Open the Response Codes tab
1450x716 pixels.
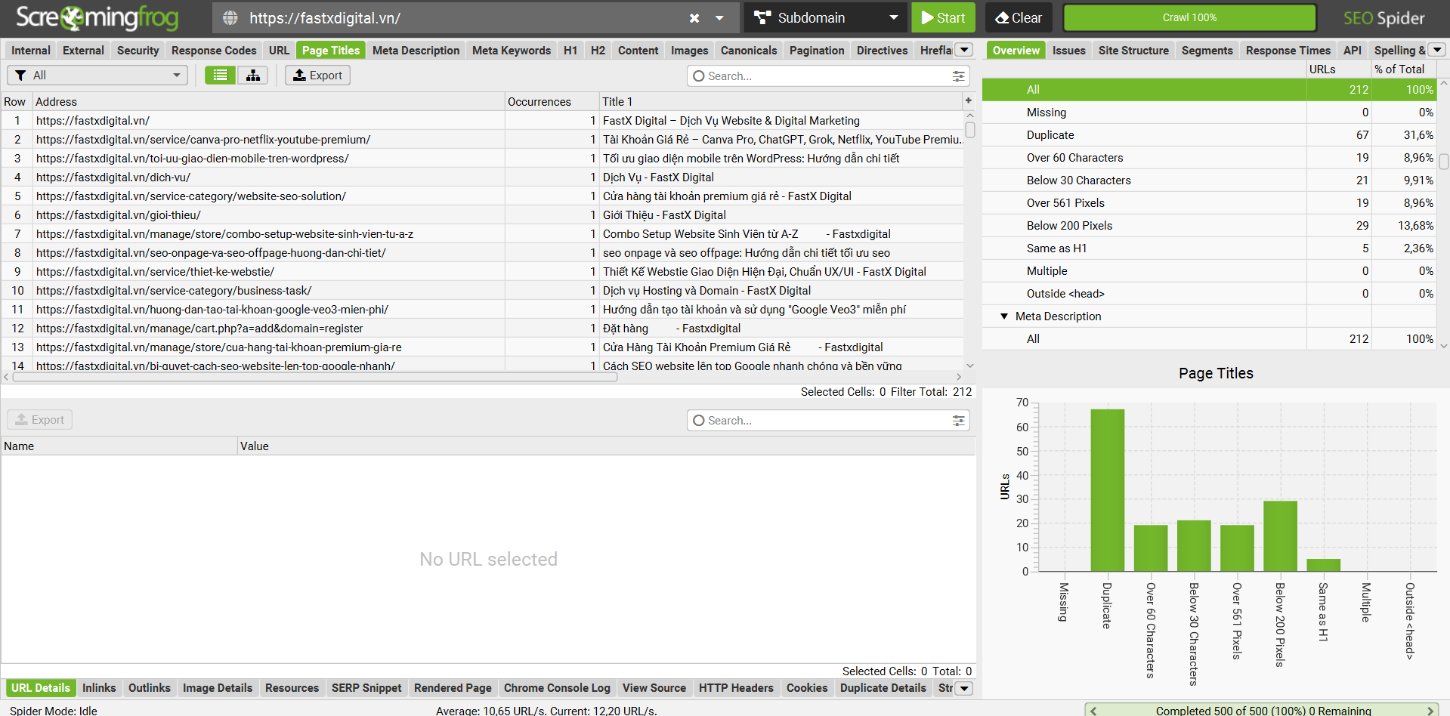click(214, 50)
